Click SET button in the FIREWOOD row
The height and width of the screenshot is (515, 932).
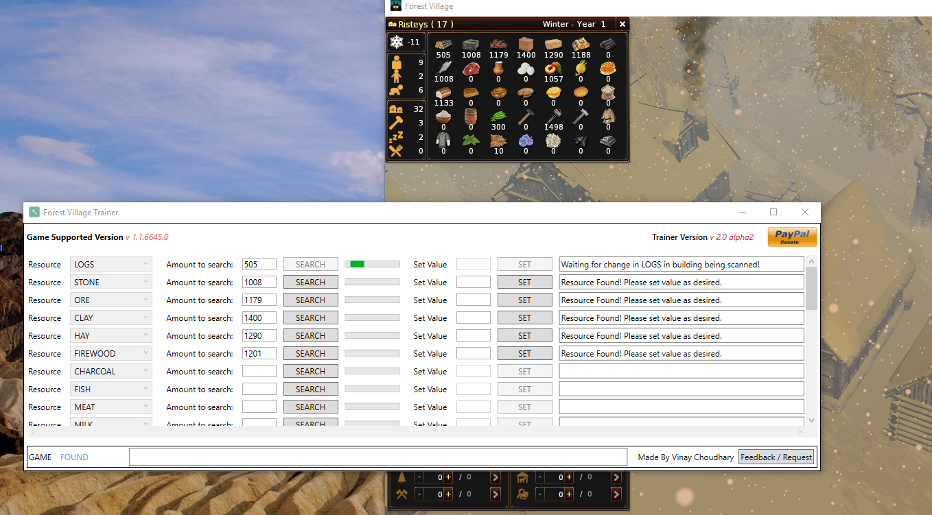524,353
